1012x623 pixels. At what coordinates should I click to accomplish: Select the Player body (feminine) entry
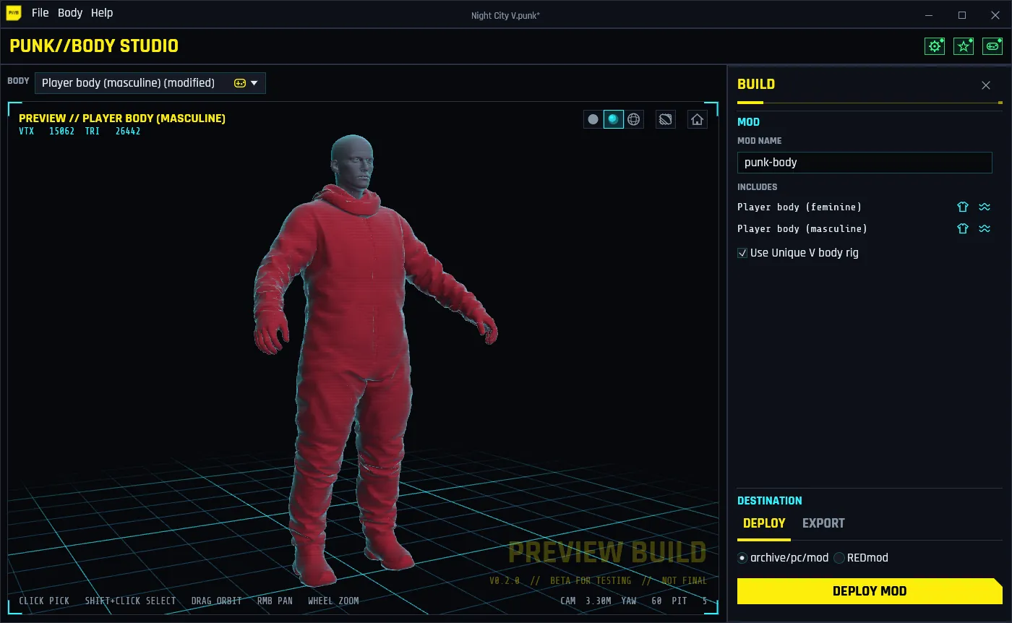point(799,207)
